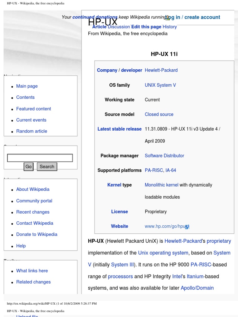Click the external link icon after www.hp.com/go/hpux
This screenshot has width=238, height=317.
tap(187, 227)
